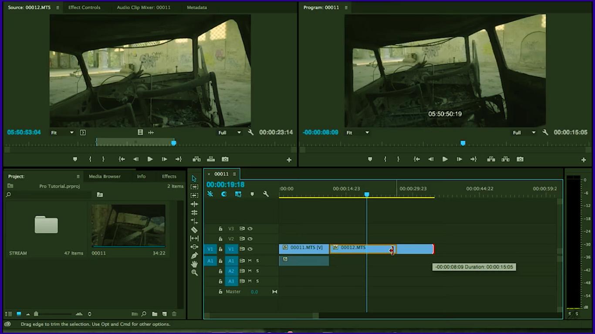Switch to the Effect Controls tab
Screen dimensions: 595x334
84,7
